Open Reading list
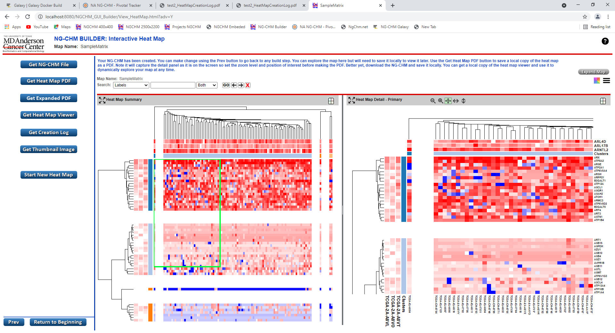 click(597, 27)
